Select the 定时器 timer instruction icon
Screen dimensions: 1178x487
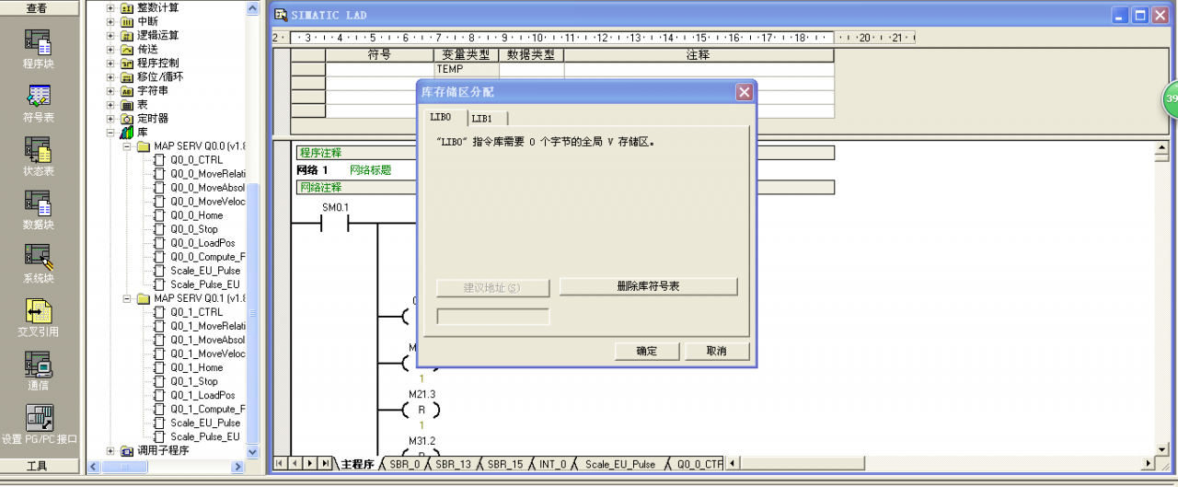click(127, 119)
